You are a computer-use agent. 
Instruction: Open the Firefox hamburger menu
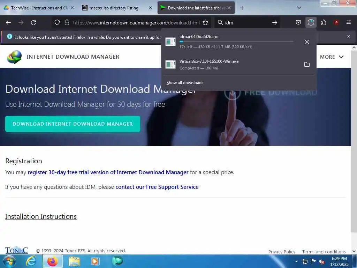[349, 22]
